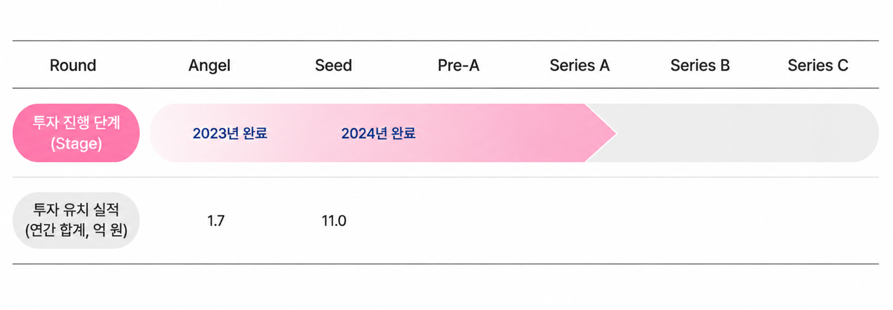Click the 2024년 완료 label
Image resolution: width=893 pixels, height=310 pixels.
click(378, 133)
